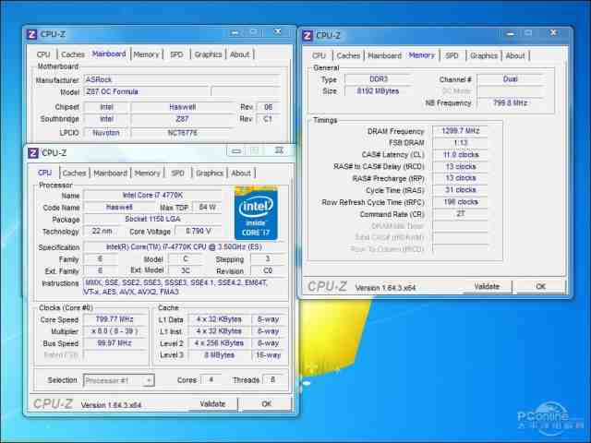Select Memory tab in the Memory window
This screenshot has width=591, height=443.
(x=422, y=55)
